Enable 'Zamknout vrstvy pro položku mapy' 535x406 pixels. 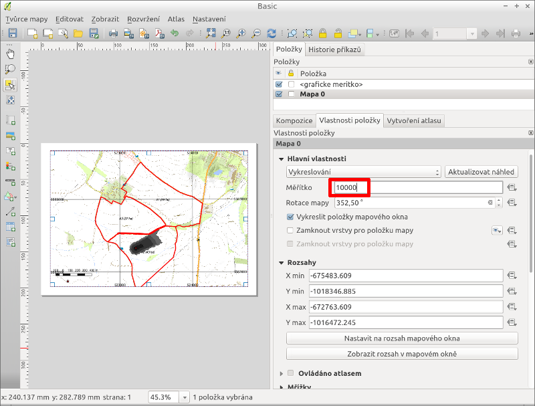pyautogui.click(x=290, y=230)
